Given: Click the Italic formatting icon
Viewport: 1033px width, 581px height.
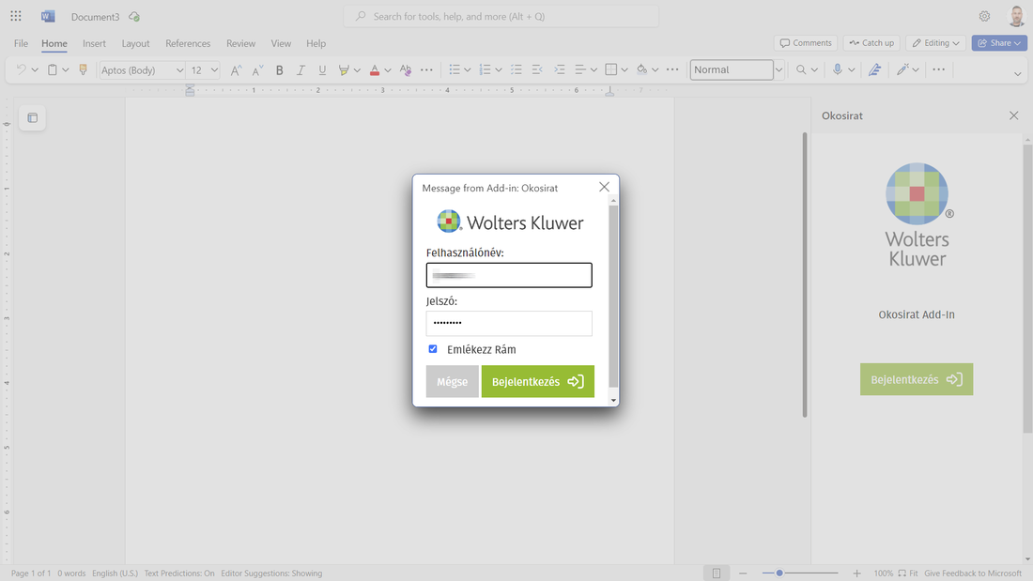Looking at the screenshot, I should 301,70.
